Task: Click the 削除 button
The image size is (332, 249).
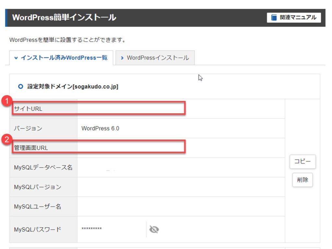Action: pos(302,180)
